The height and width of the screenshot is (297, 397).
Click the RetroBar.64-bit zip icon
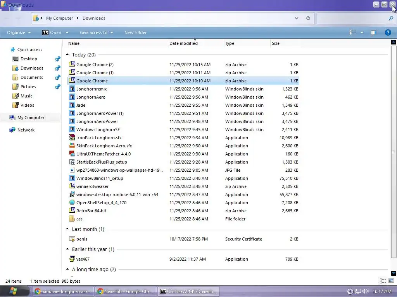(72, 210)
